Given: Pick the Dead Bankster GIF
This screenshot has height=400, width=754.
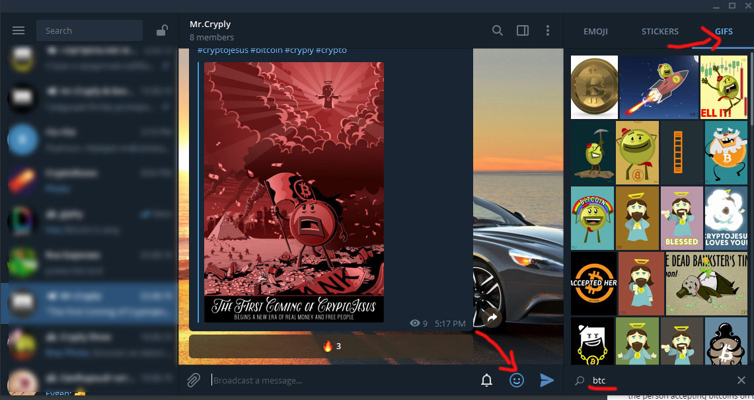Looking at the screenshot, I should (x=707, y=284).
